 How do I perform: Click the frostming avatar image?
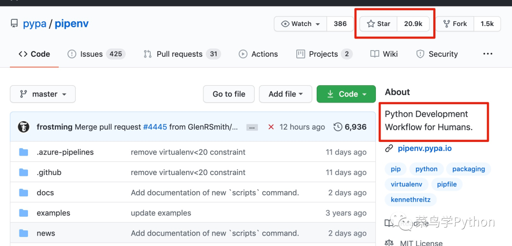[24, 127]
